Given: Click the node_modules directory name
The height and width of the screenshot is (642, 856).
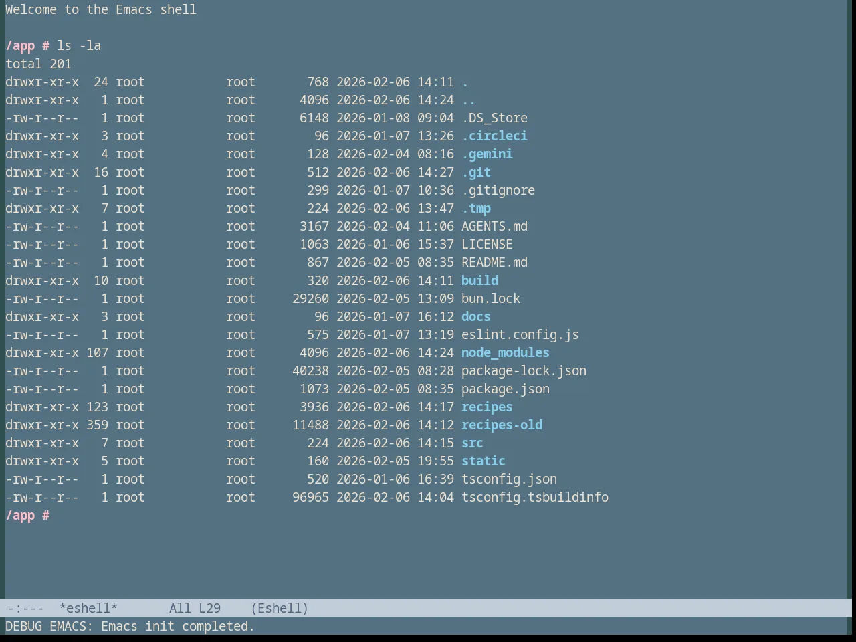Looking at the screenshot, I should [506, 352].
